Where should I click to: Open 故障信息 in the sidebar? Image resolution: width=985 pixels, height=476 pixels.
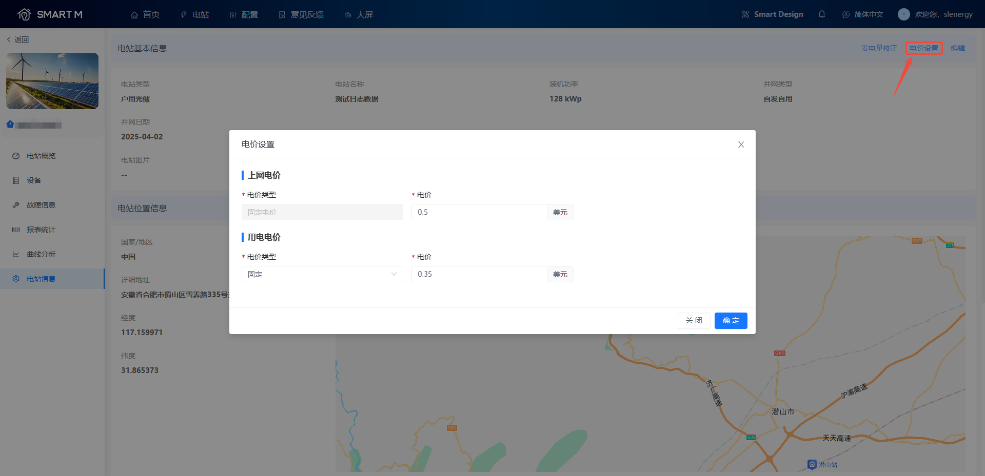point(41,205)
